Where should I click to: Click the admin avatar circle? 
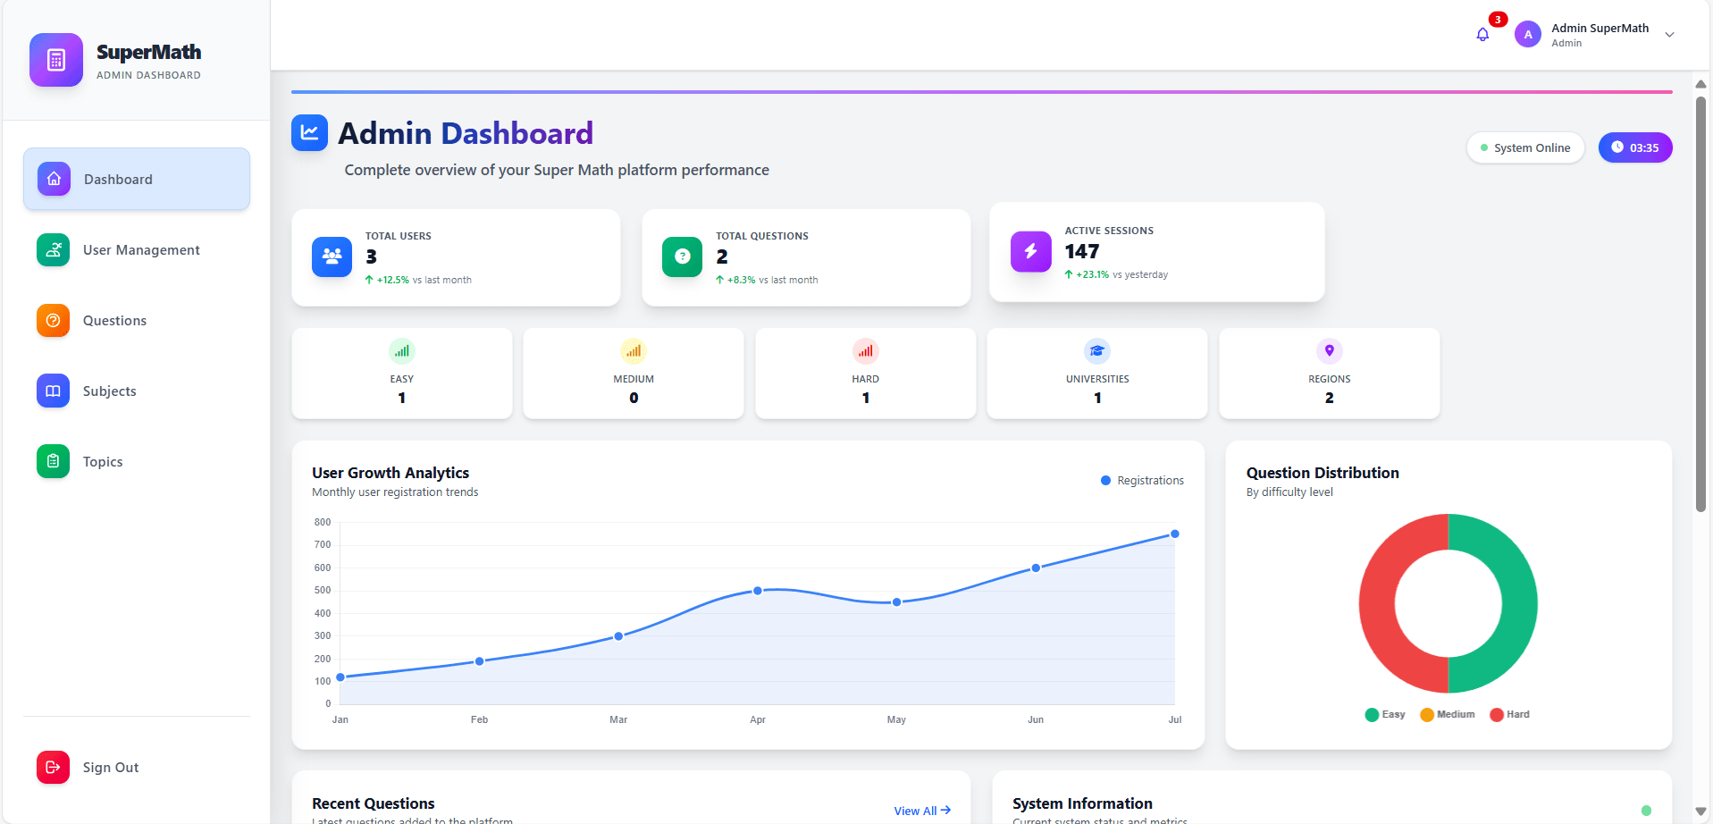click(x=1527, y=35)
